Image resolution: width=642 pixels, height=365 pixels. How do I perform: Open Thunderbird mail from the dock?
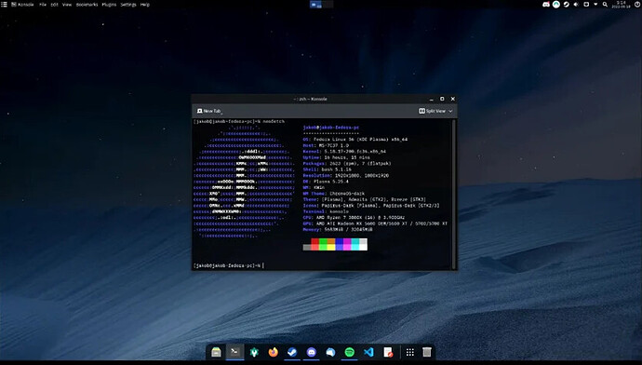point(330,352)
